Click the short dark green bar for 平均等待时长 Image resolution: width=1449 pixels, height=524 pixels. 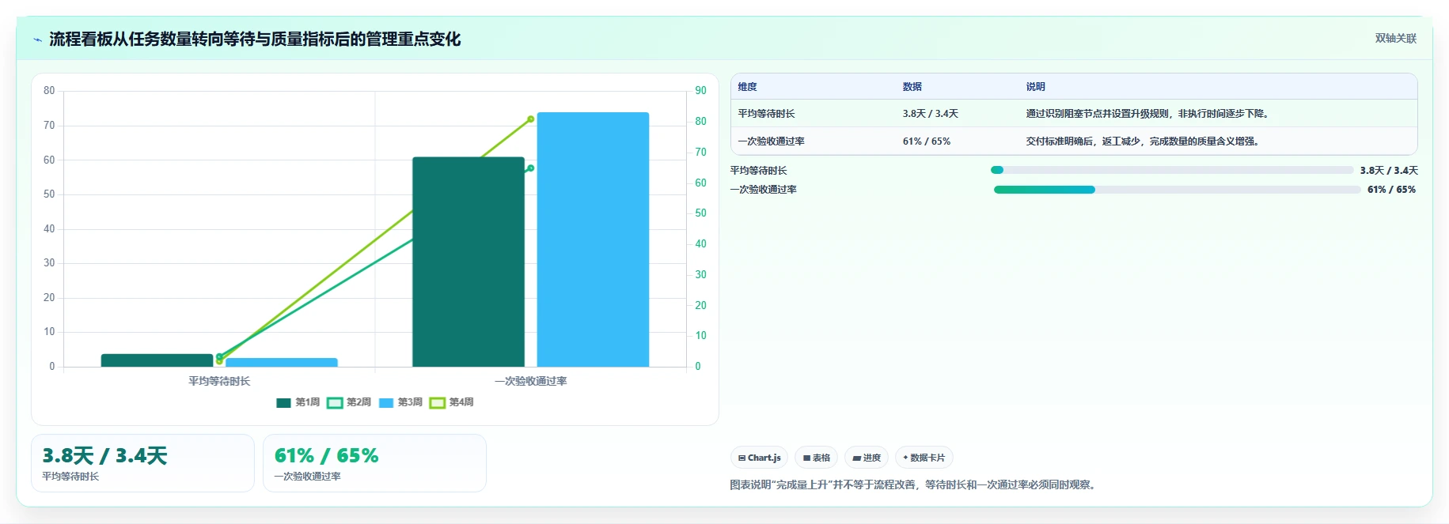(x=157, y=360)
